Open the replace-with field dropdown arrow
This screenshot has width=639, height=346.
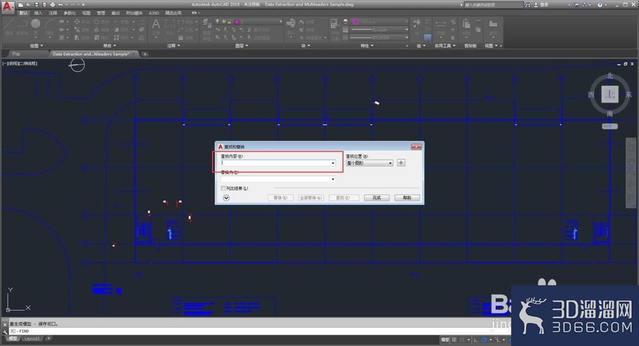[x=333, y=179]
